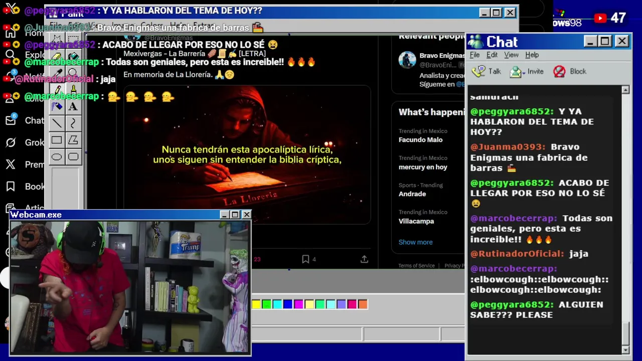
Task: Click the Talk button in Chat window
Action: click(487, 71)
